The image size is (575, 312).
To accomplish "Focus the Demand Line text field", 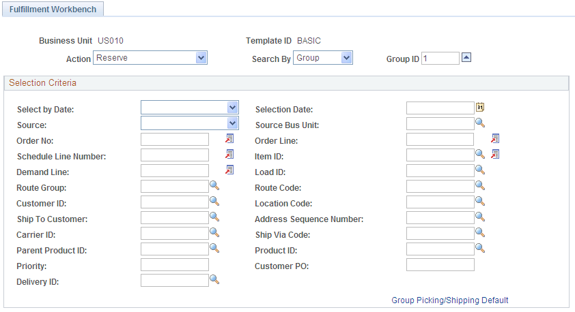I will (175, 171).
